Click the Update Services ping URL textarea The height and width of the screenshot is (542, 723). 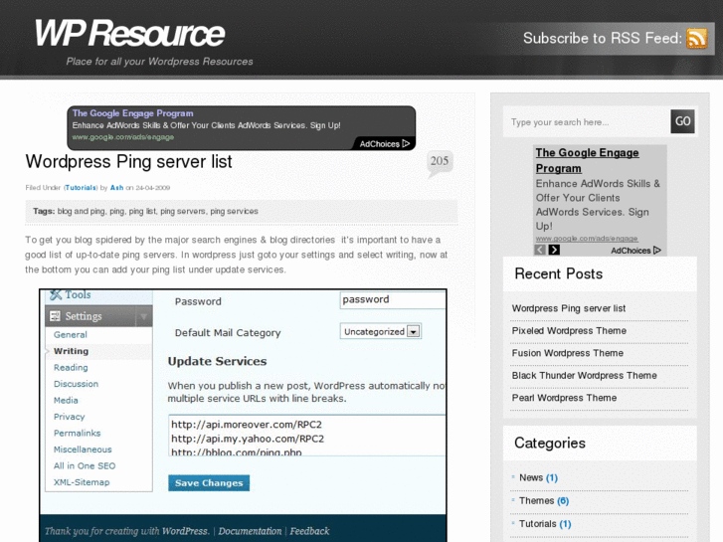[x=307, y=436]
